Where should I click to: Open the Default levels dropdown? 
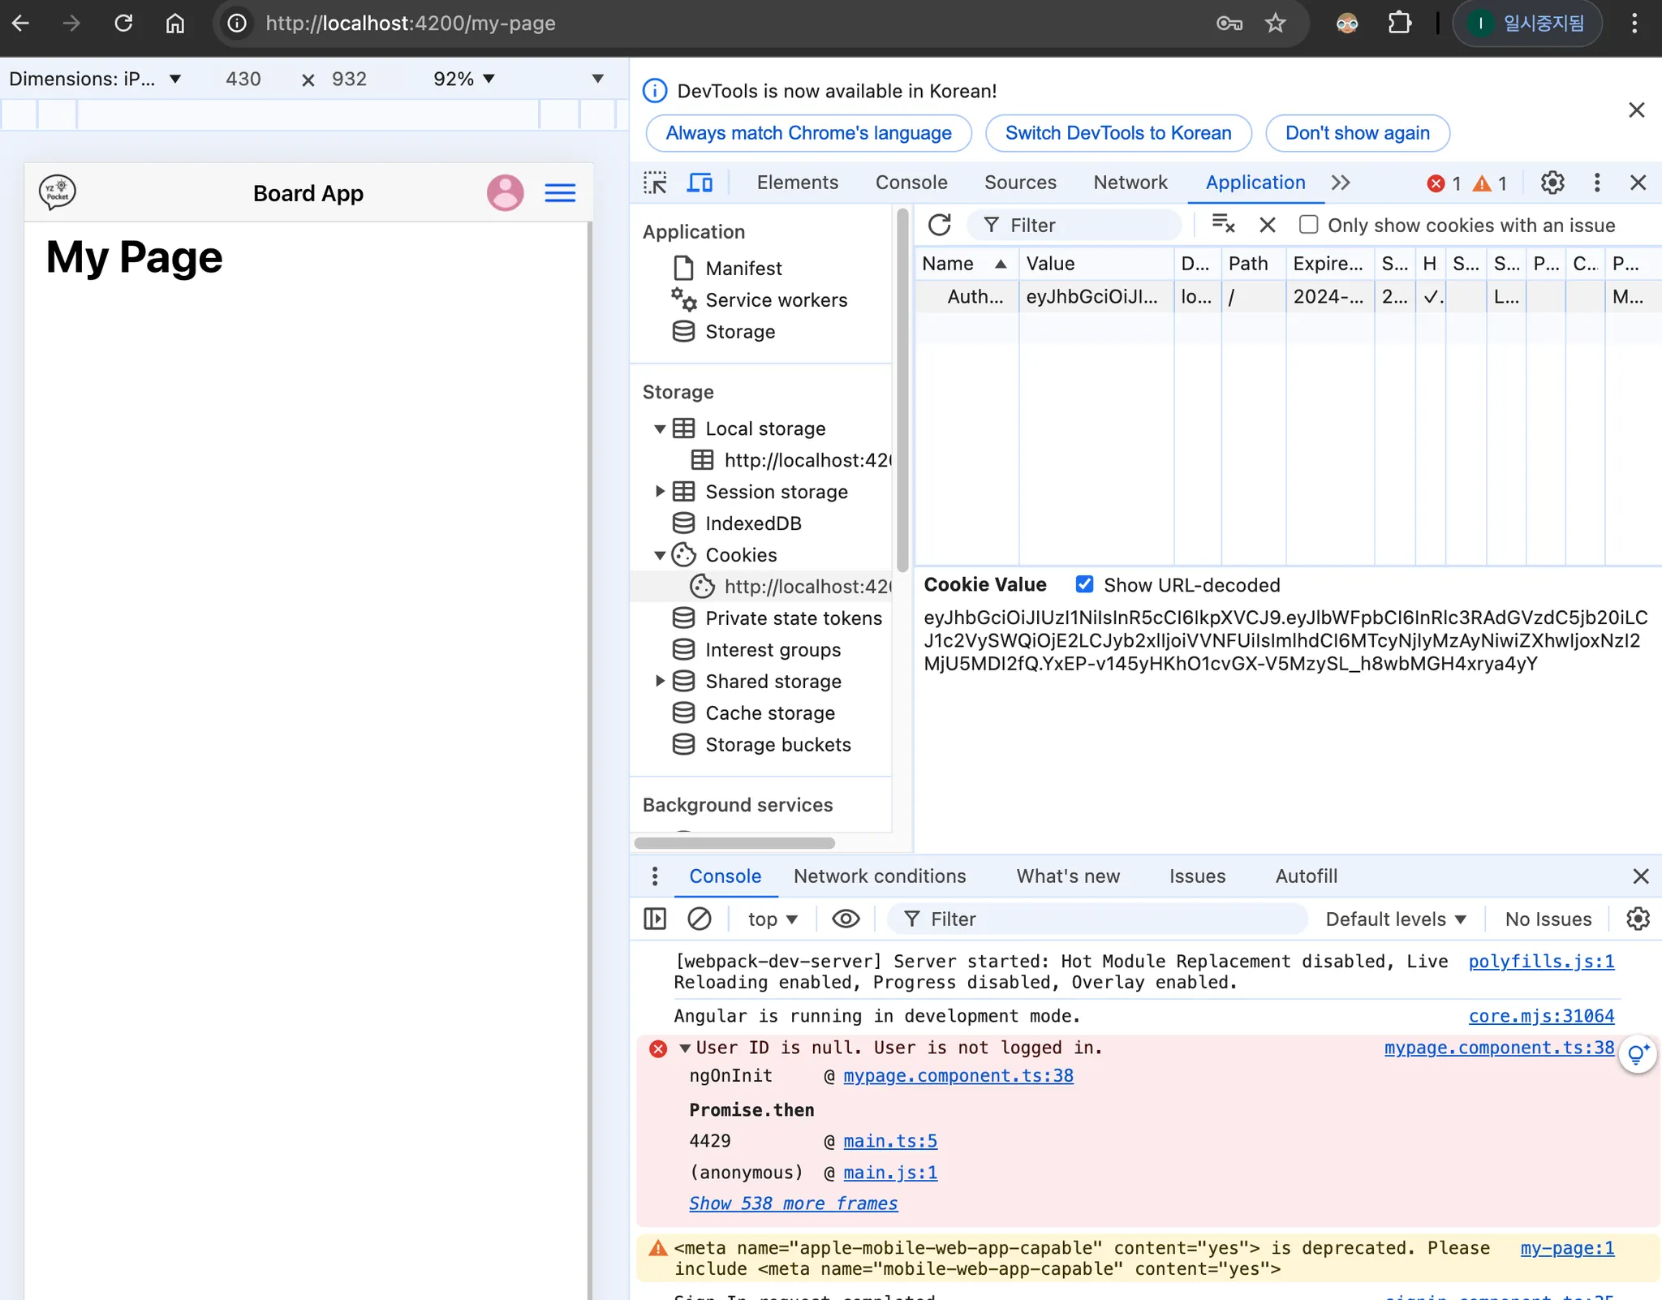1396,919
